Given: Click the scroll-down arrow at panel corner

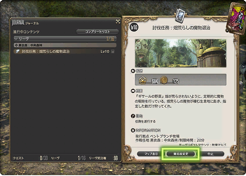Looking at the screenshot, I should click(x=235, y=147).
